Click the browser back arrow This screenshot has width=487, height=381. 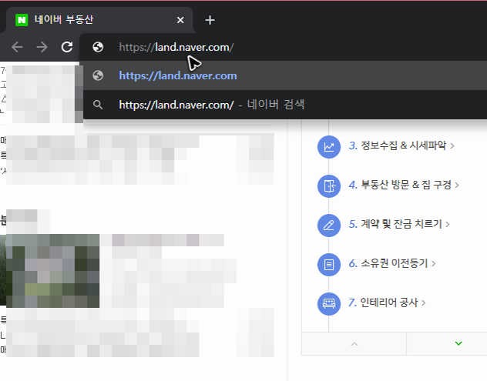click(17, 47)
